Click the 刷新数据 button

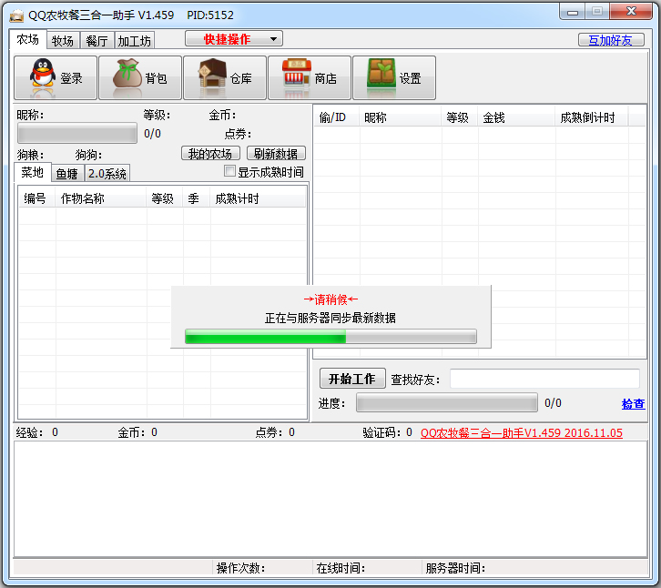pos(276,154)
